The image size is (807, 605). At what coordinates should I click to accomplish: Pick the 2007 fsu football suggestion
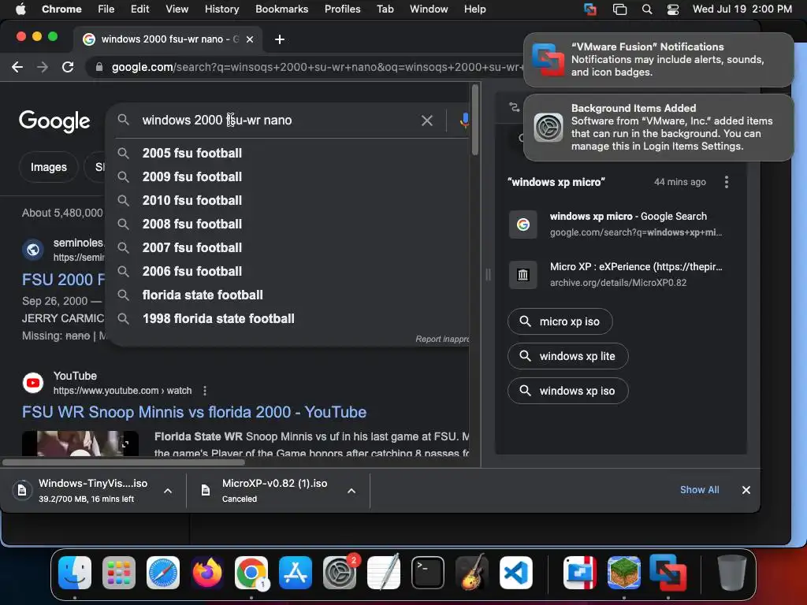288,248
